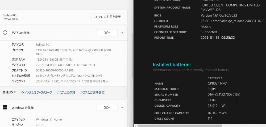The width and height of the screenshot is (266, 127).
Task: Click the Settings window vertical scrollbar
Action: click(132, 55)
